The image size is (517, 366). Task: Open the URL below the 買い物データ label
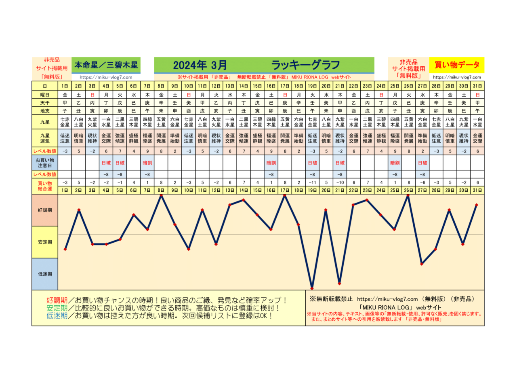tap(457, 77)
